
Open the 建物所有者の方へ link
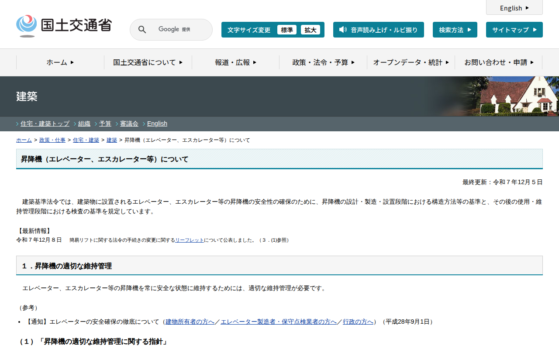pos(190,322)
